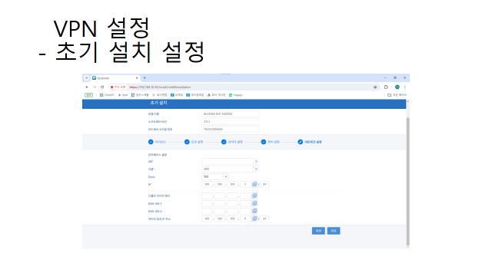Click the browser back arrow
Viewport: 492px width, 276px height.
click(x=87, y=87)
